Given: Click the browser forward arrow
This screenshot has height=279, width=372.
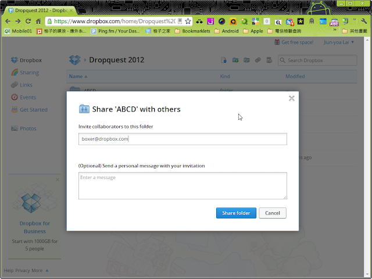Looking at the screenshot, I should 18,22.
